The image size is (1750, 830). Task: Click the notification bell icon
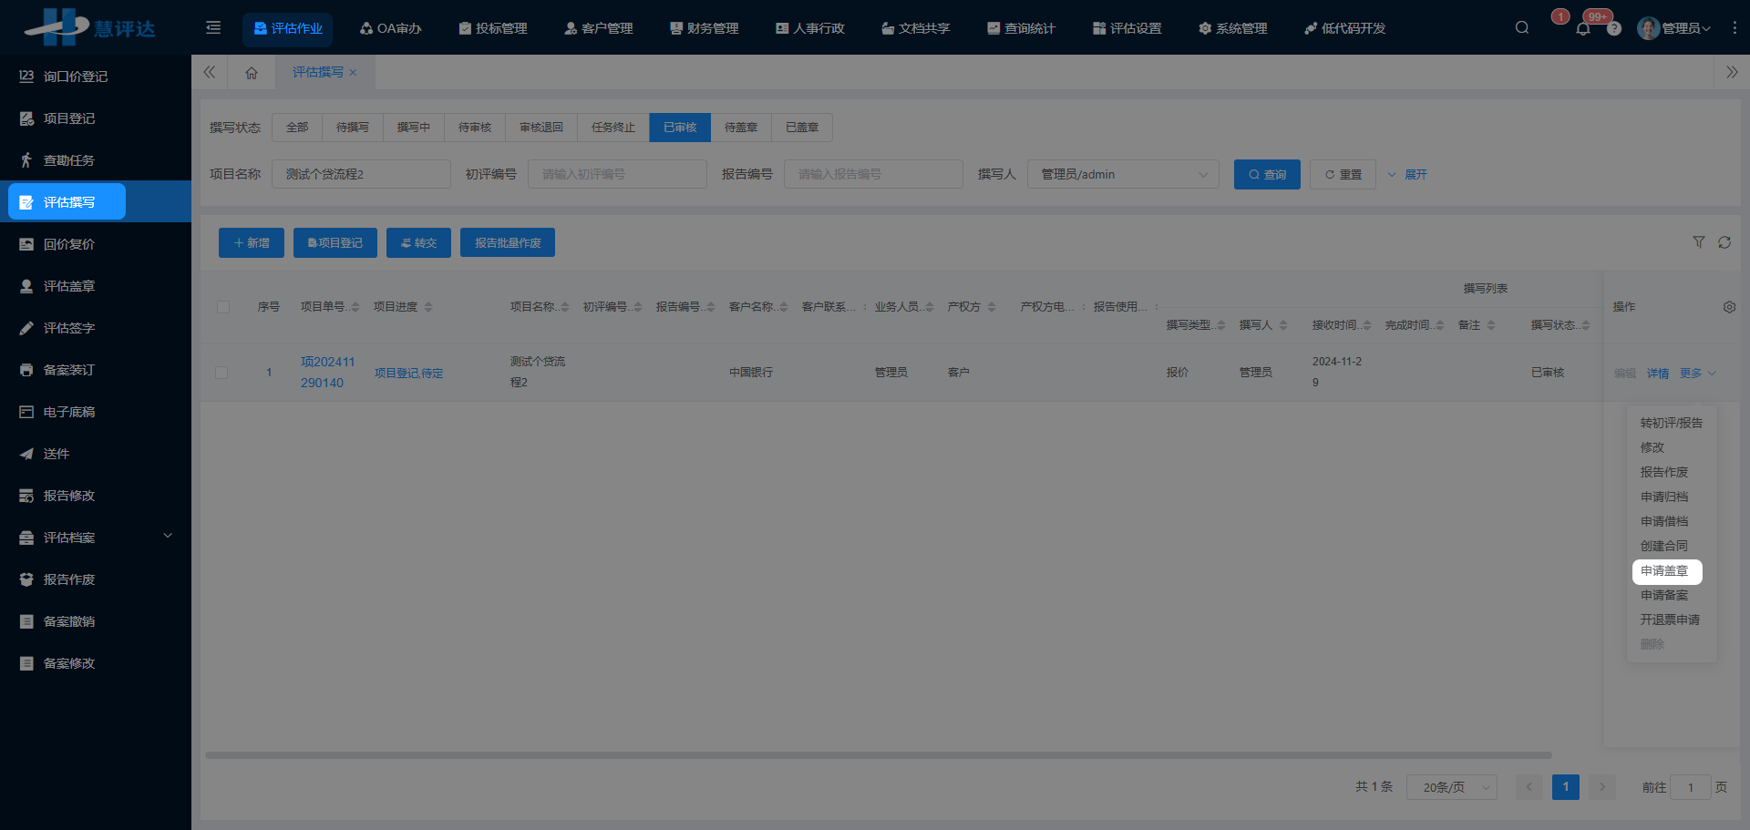(x=1583, y=28)
